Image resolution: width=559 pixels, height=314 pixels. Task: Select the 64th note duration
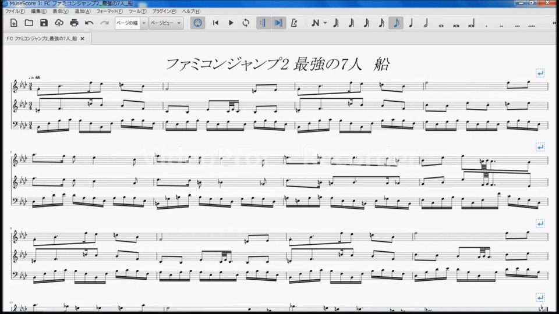351,23
